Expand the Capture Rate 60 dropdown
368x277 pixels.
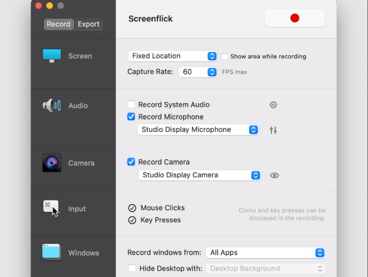[x=197, y=72]
